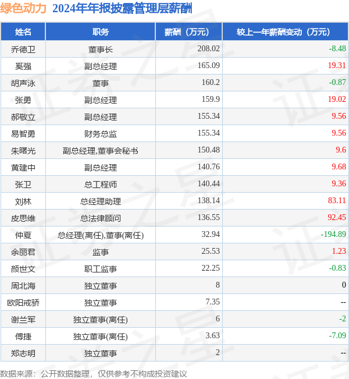Select the name 张勇
The height and width of the screenshot is (379, 349).
coord(23,100)
